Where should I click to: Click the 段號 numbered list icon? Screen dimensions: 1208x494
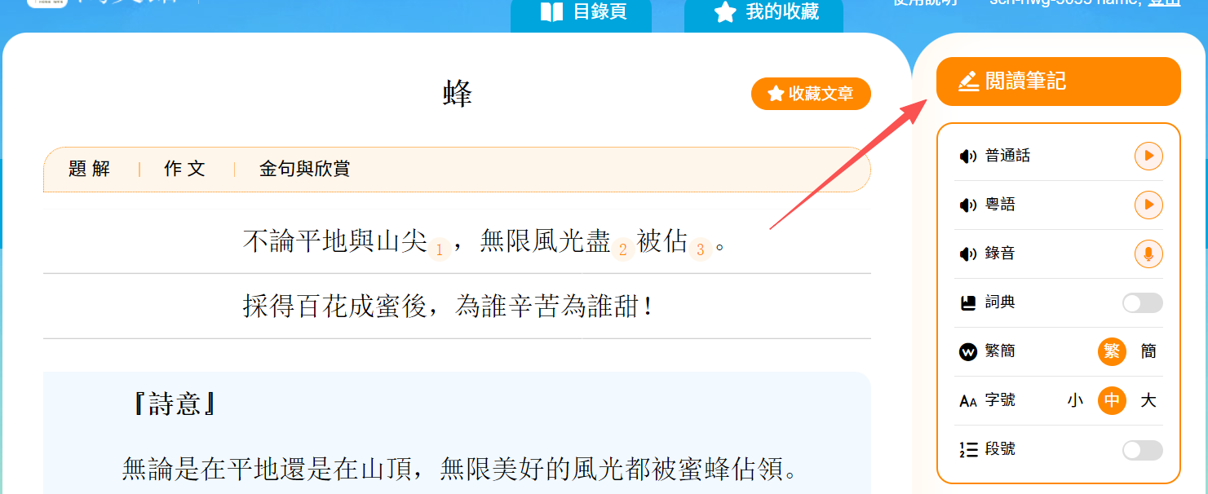[x=968, y=450]
